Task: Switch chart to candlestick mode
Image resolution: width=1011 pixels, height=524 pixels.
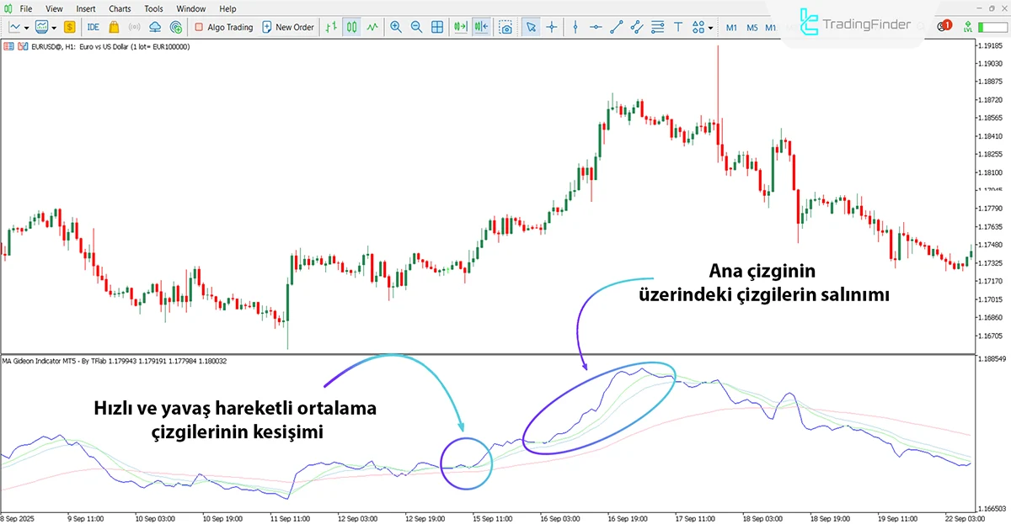Action: [351, 27]
